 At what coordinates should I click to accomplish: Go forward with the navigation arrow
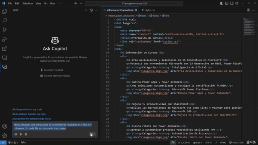(x=81, y=3)
